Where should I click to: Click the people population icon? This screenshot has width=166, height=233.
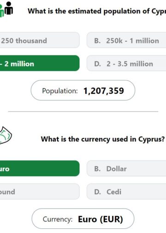(x=6, y=9)
